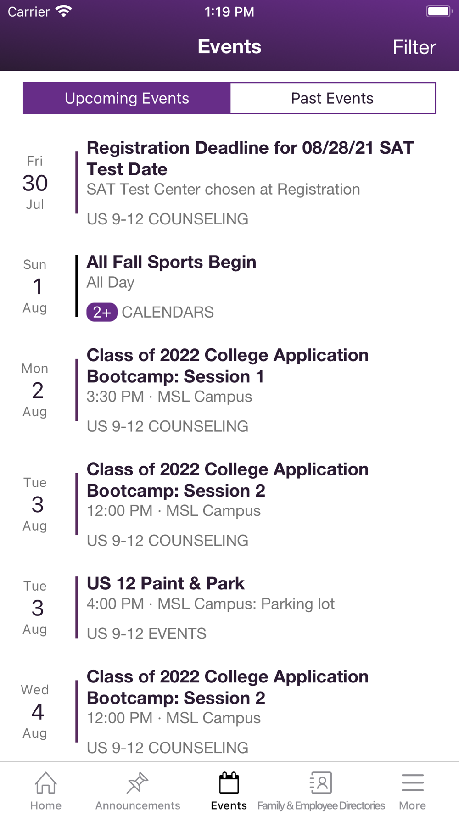
Task: Tap the Events calendar icon
Action: [229, 783]
